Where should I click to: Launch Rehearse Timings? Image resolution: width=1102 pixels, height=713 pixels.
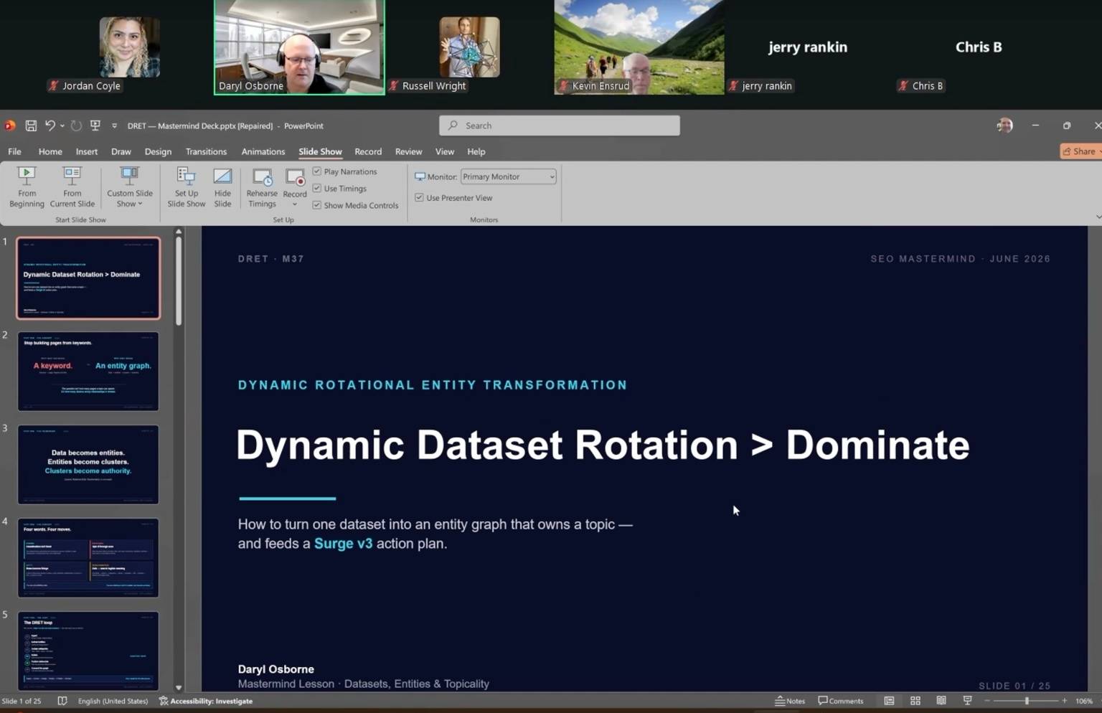click(x=262, y=187)
